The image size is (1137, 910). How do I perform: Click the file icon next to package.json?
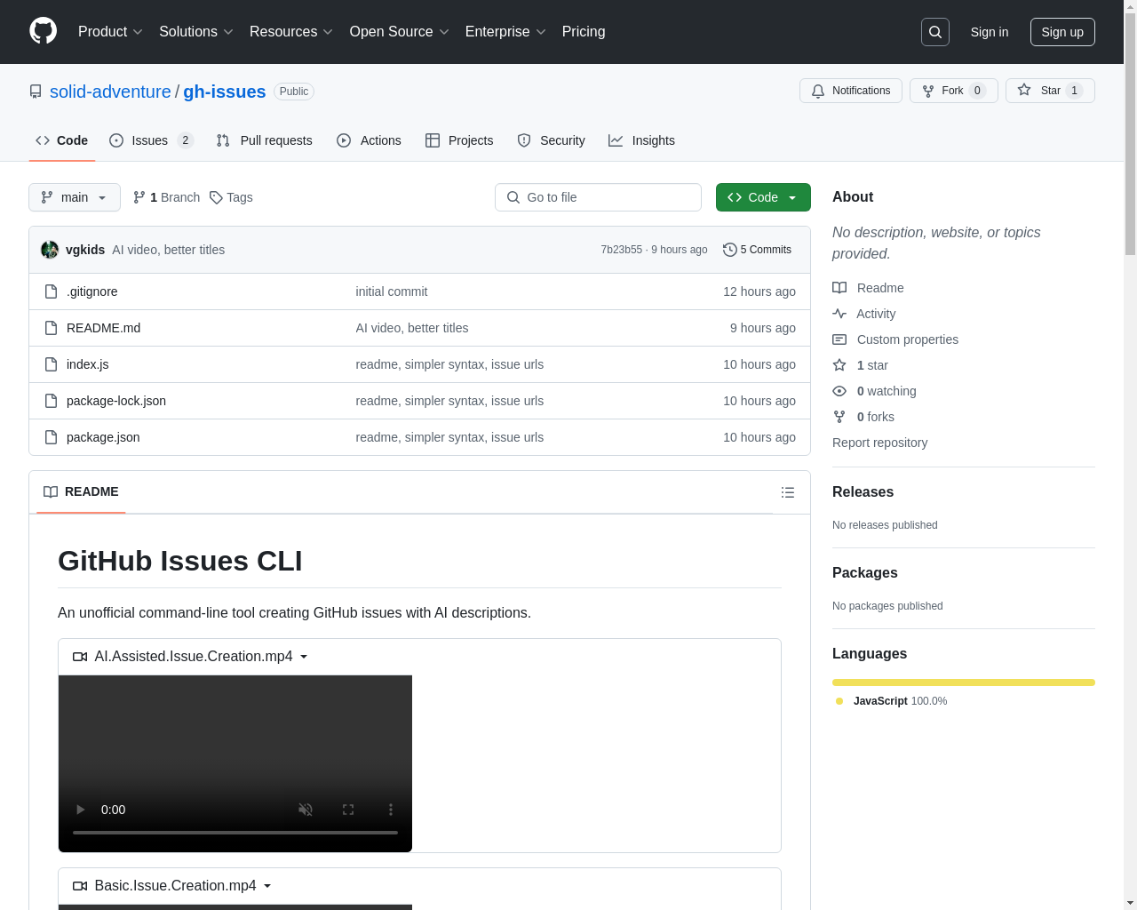(52, 437)
